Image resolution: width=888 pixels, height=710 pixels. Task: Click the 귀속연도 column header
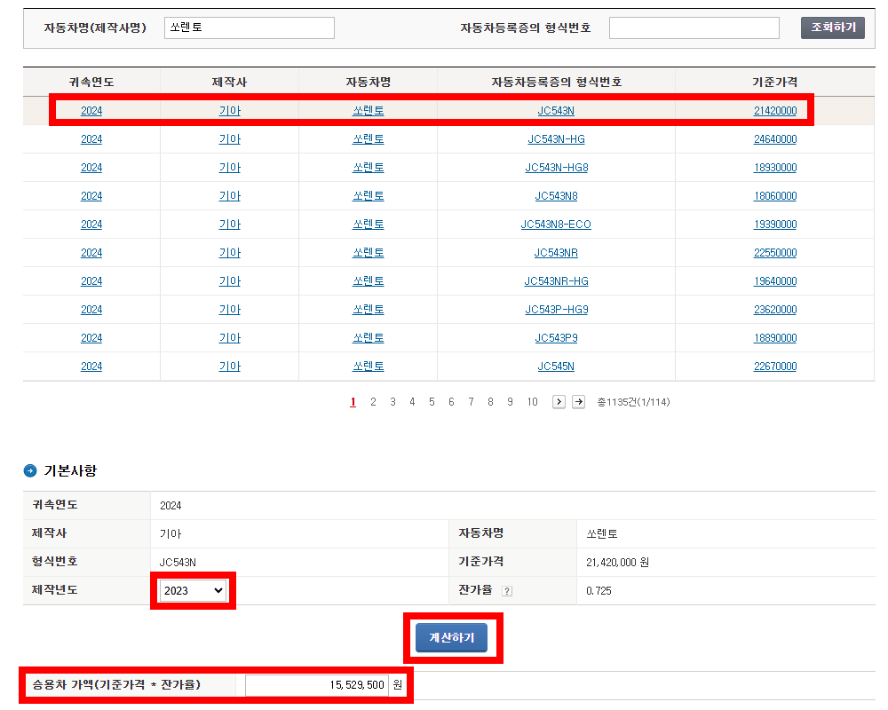click(91, 83)
